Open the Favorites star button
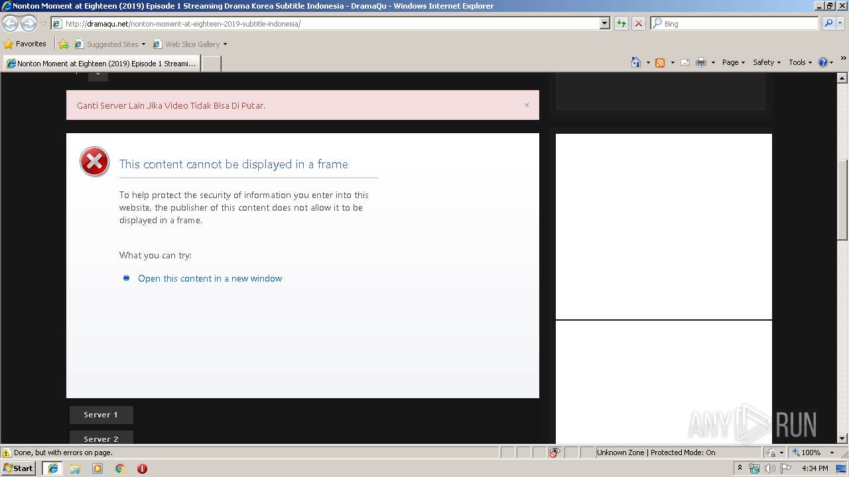The image size is (849, 477). (25, 44)
